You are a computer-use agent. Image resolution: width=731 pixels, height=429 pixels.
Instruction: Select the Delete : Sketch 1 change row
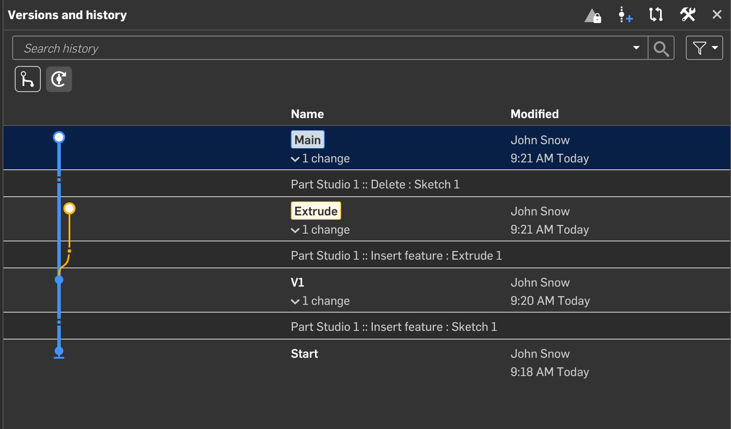pyautogui.click(x=366, y=184)
